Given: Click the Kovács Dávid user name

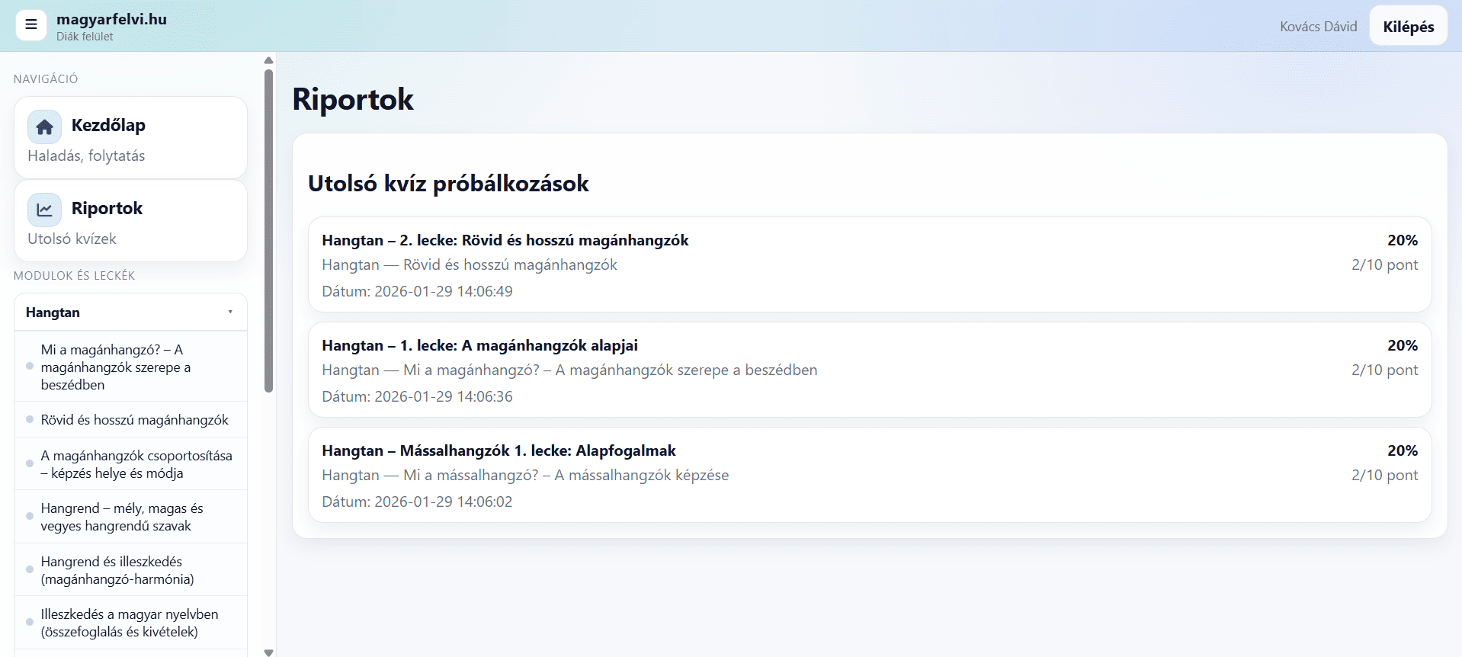Looking at the screenshot, I should pos(1318,27).
